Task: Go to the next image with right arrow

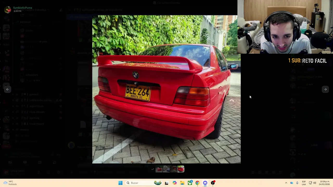Action: (325, 89)
